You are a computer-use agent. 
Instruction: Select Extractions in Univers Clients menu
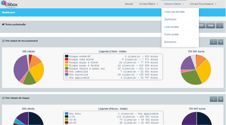pos(170,42)
